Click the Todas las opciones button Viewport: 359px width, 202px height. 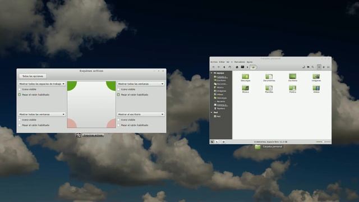pyautogui.click(x=33, y=76)
